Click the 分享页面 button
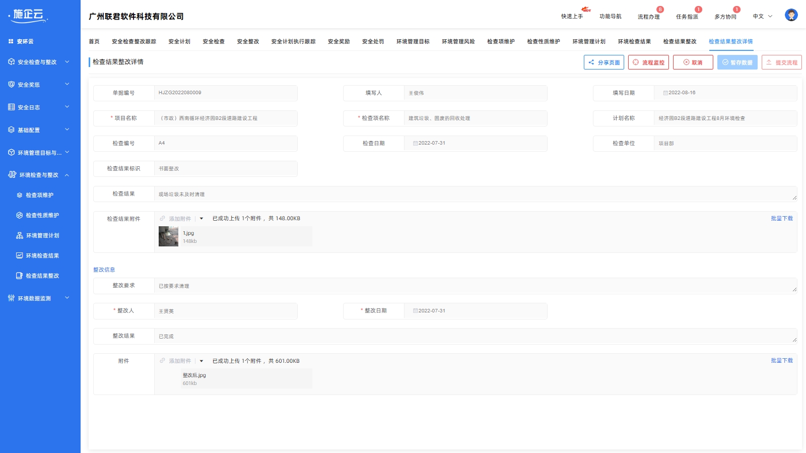The image size is (806, 453). click(604, 62)
